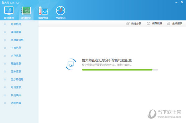The image size is (186, 123).
Task: Open 温度管理 thermometer icon
Action: click(43, 11)
